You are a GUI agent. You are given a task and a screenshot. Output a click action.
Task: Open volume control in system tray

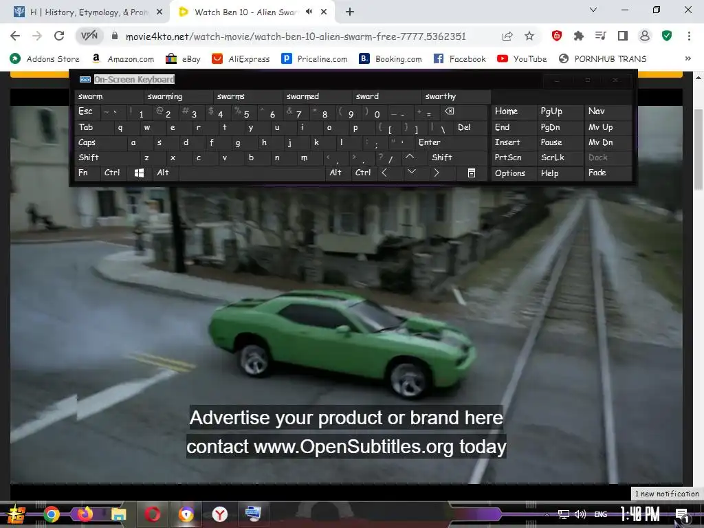click(x=580, y=514)
